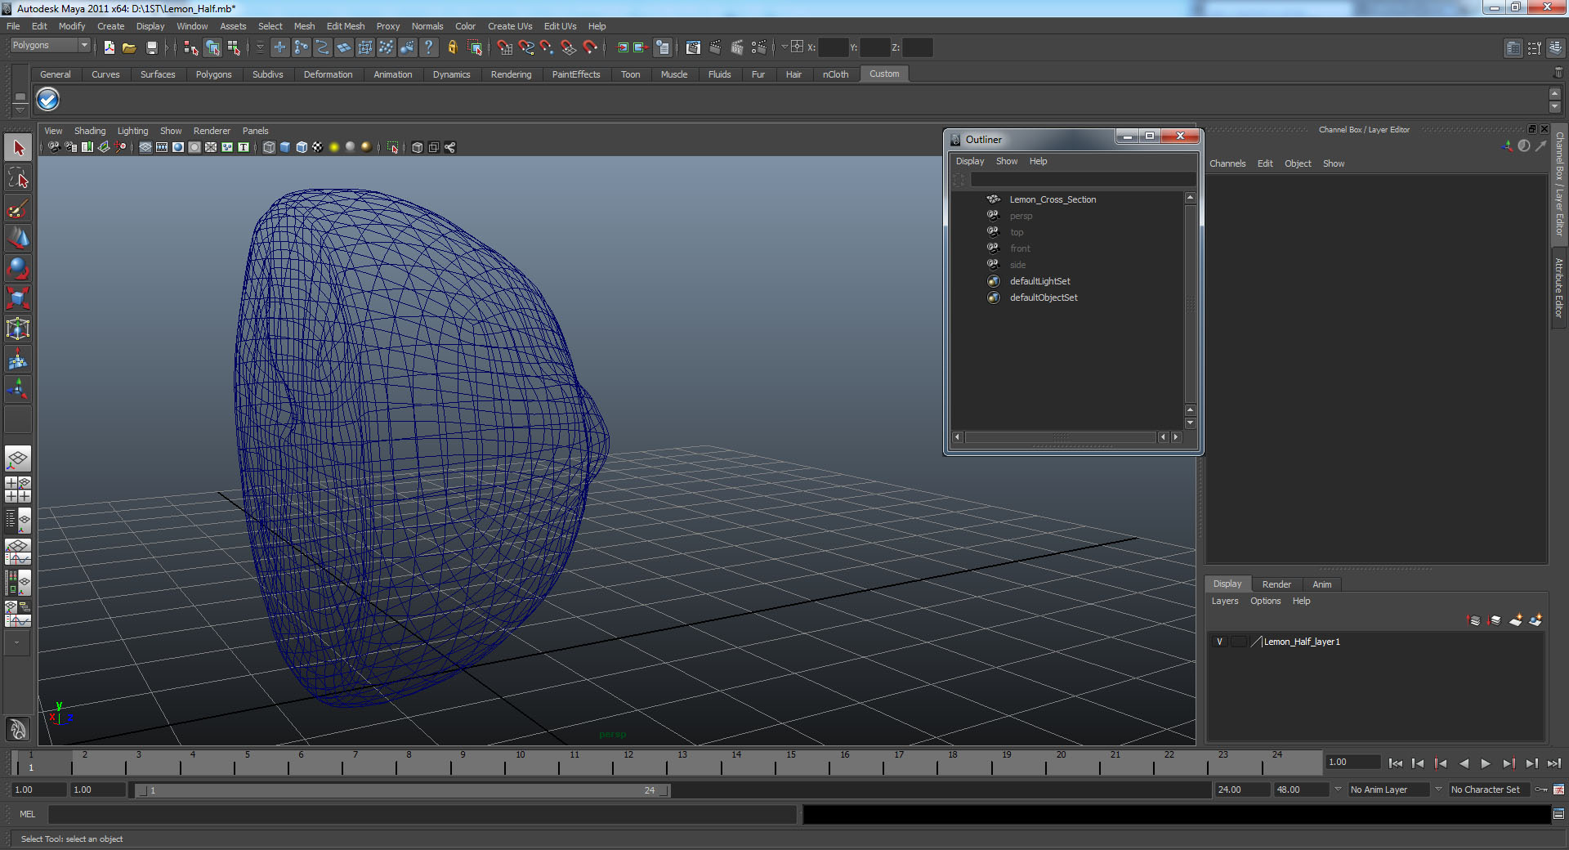
Task: Activate the Scale tool cube icon
Action: point(18,299)
